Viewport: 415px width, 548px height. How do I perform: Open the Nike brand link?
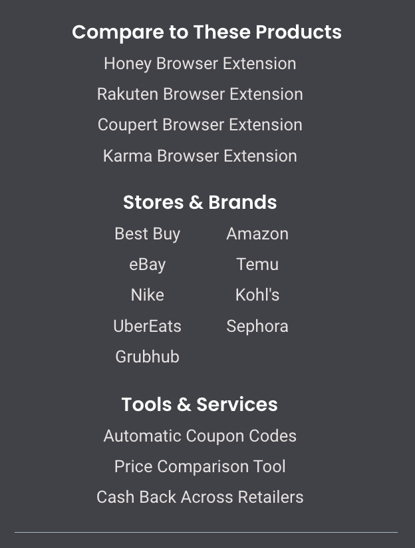coord(147,295)
